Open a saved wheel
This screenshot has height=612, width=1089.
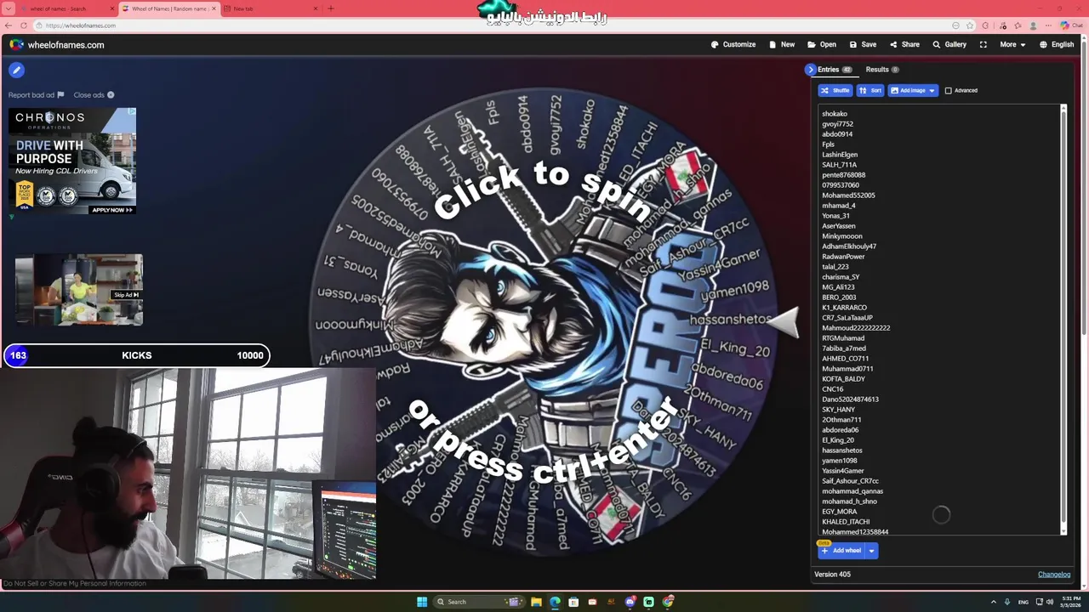[x=822, y=44]
